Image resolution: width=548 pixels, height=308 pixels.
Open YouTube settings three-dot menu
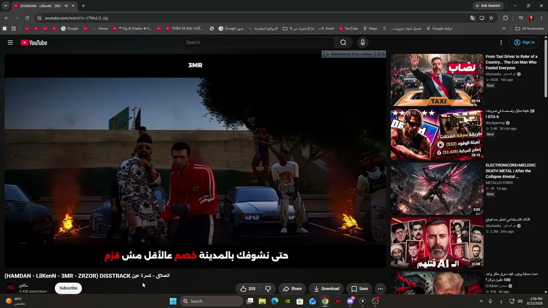click(x=501, y=42)
